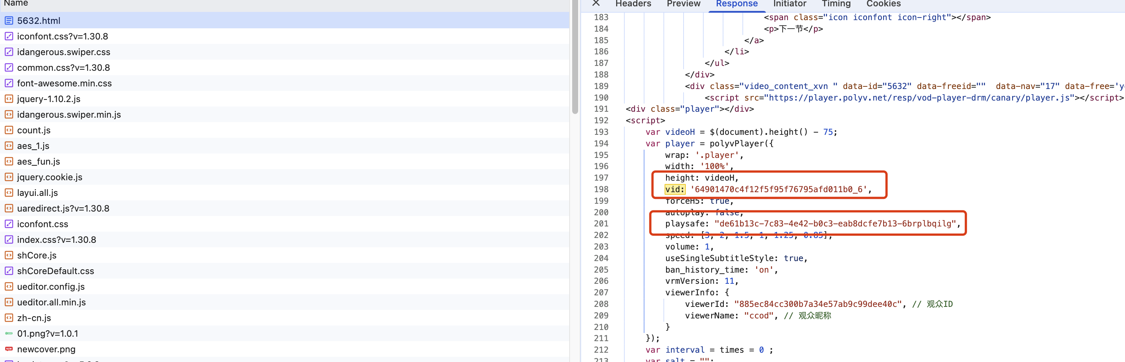This screenshot has height=362, width=1125.
Task: Click the iconfont.css?v=1.30.8 stylesheet icon
Action: [x=9, y=36]
